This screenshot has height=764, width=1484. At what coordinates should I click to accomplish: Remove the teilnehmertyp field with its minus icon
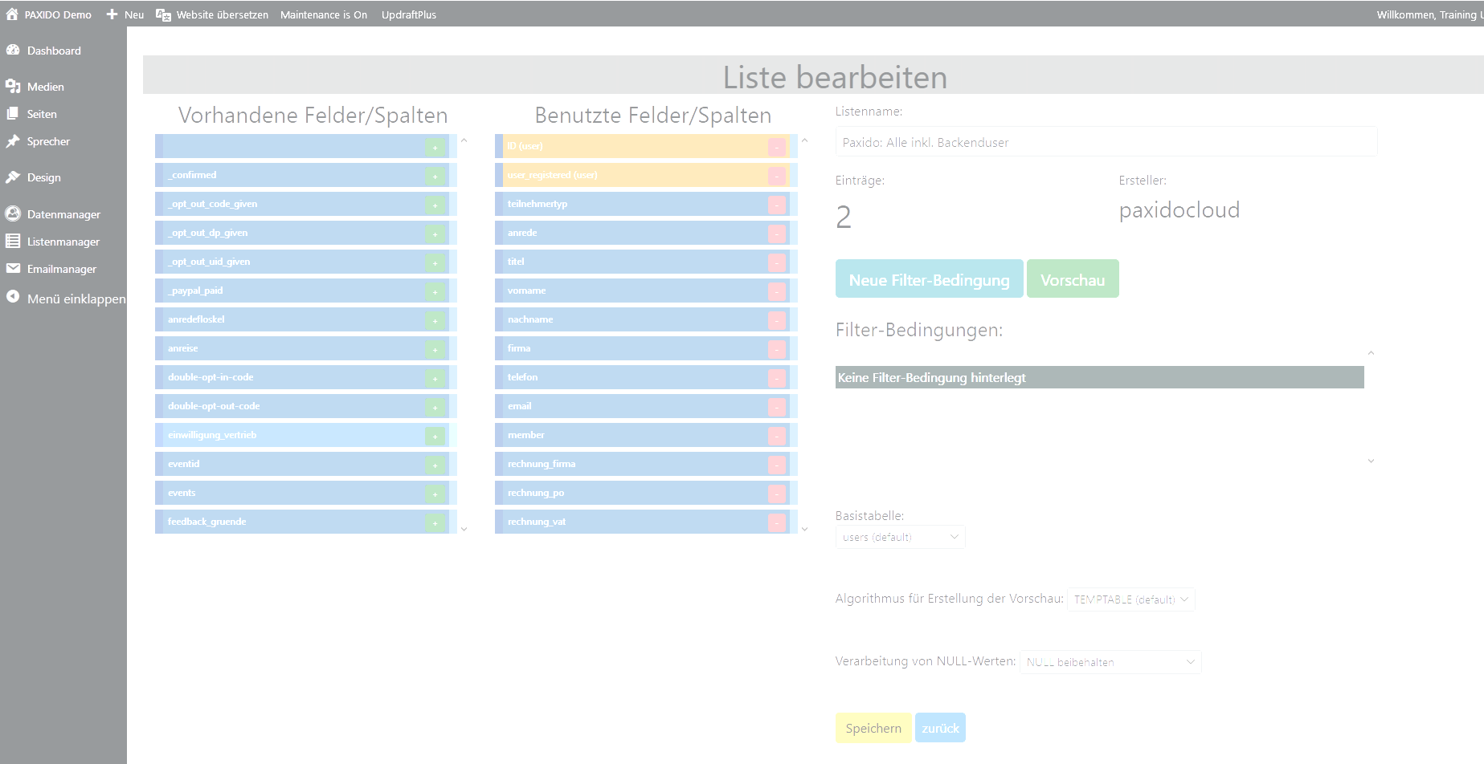(x=776, y=205)
